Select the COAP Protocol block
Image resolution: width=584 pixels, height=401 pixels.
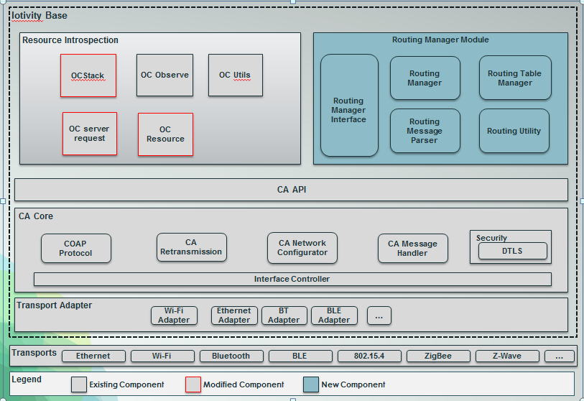tap(76, 249)
